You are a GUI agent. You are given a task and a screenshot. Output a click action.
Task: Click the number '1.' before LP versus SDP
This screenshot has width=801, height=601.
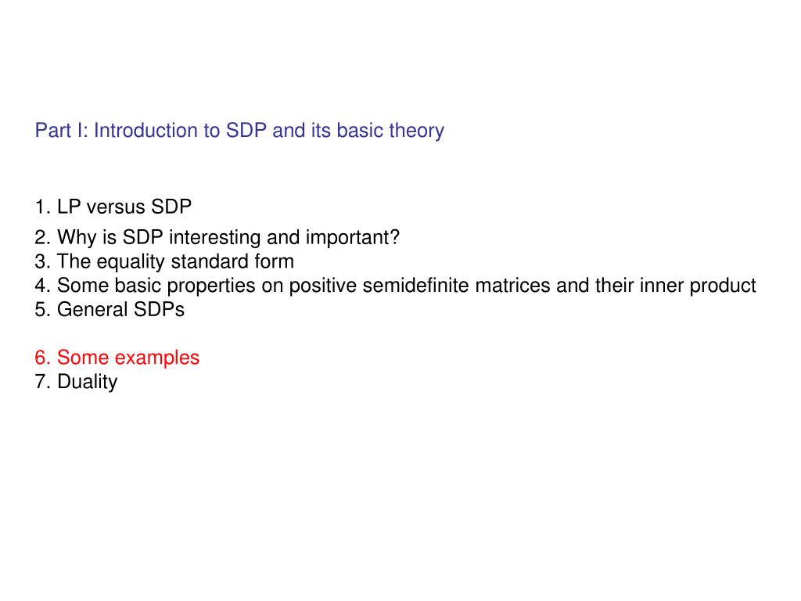click(x=43, y=207)
